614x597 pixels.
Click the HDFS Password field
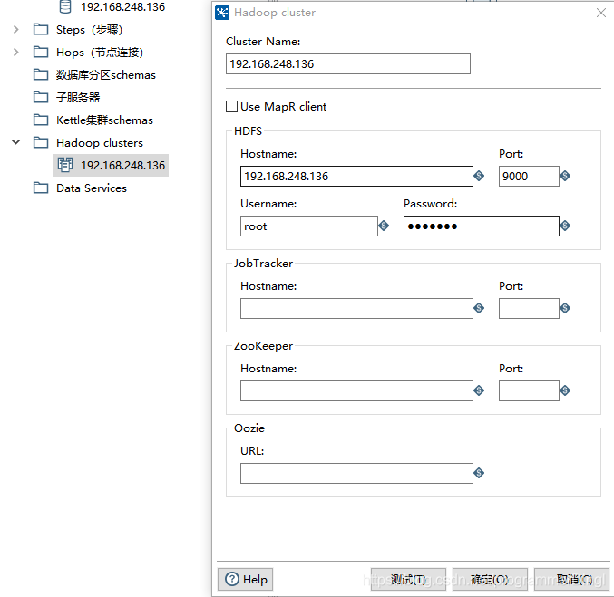pyautogui.click(x=482, y=226)
